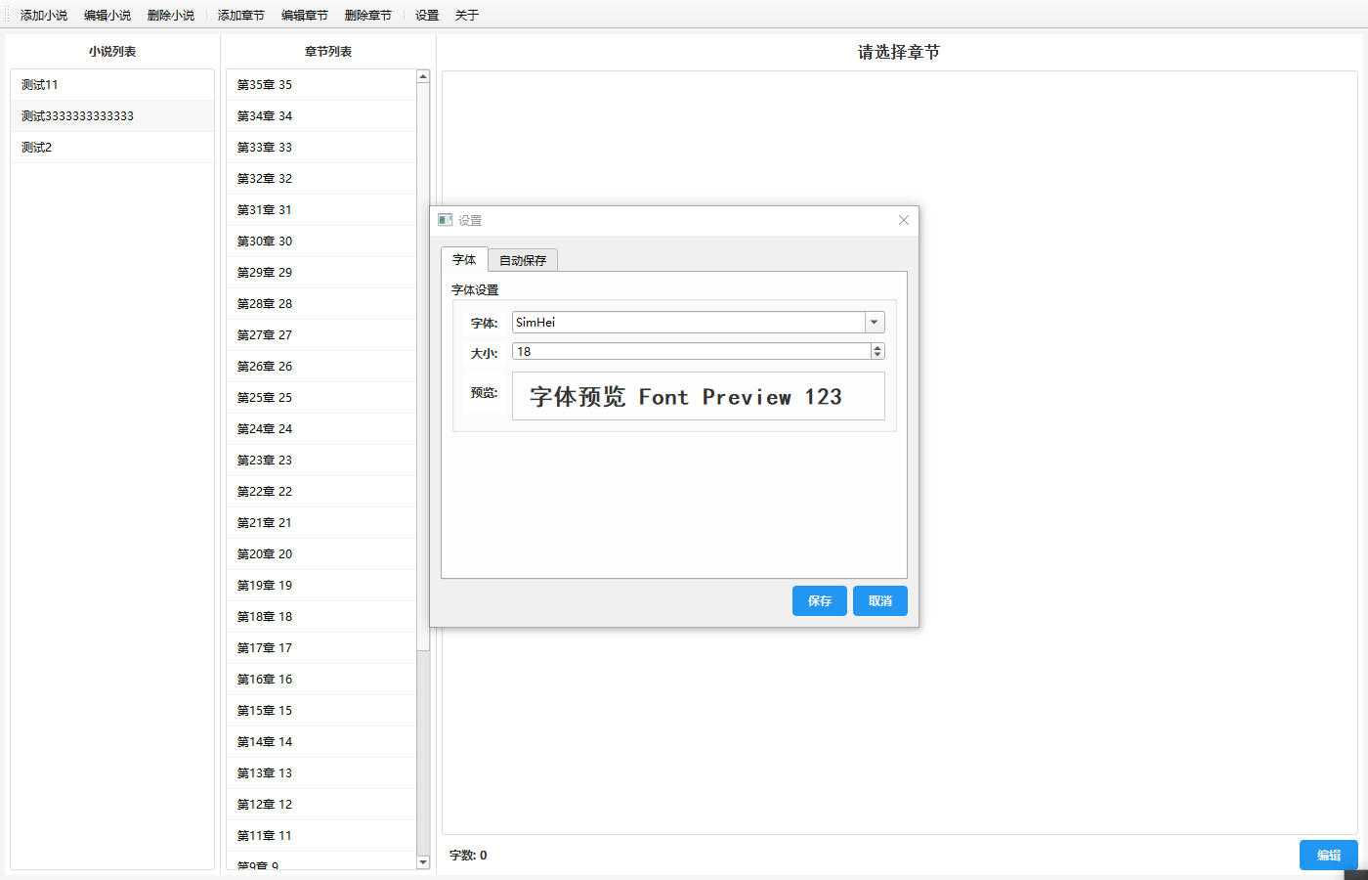Select the 字体 tab

(464, 259)
